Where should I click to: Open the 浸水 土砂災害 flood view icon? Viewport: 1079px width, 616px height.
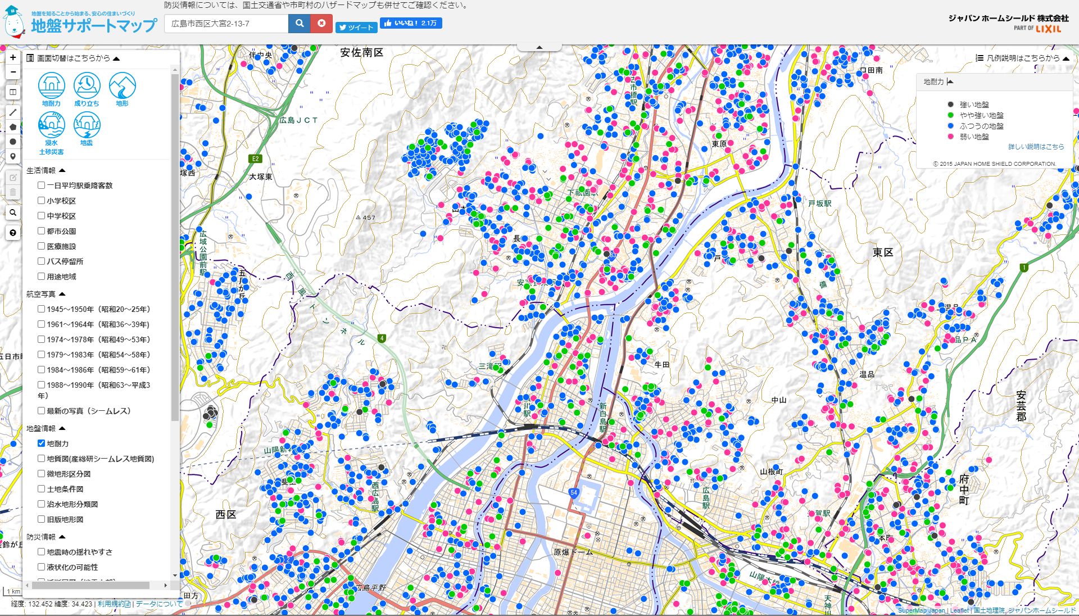(51, 126)
